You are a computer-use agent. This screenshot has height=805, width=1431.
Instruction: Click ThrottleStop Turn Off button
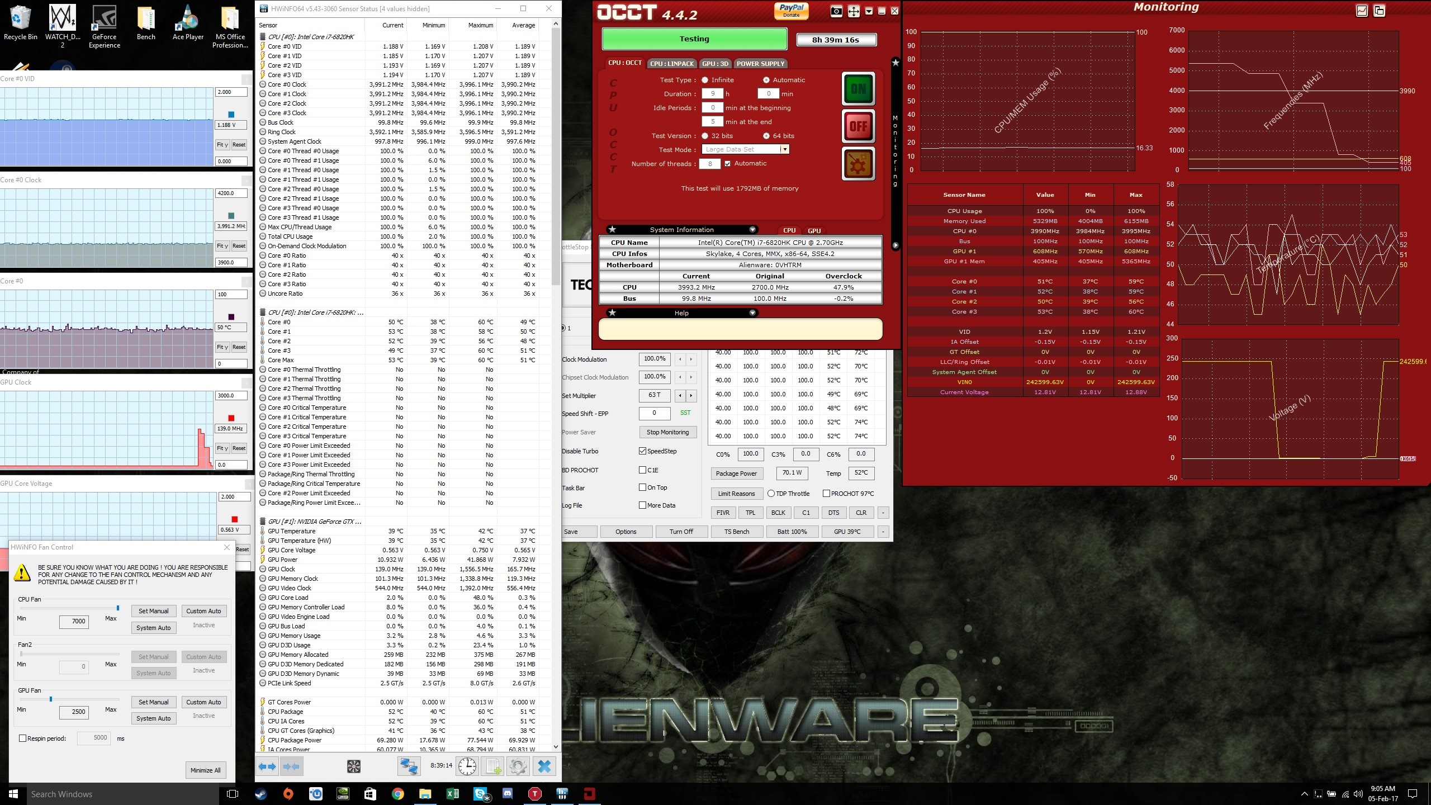tap(681, 532)
